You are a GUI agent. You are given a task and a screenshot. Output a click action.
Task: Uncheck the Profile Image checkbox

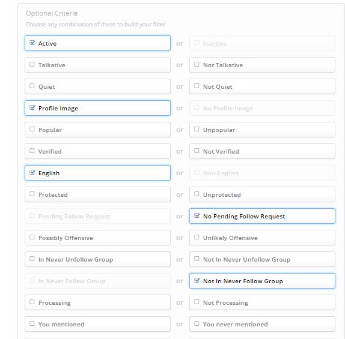32,107
